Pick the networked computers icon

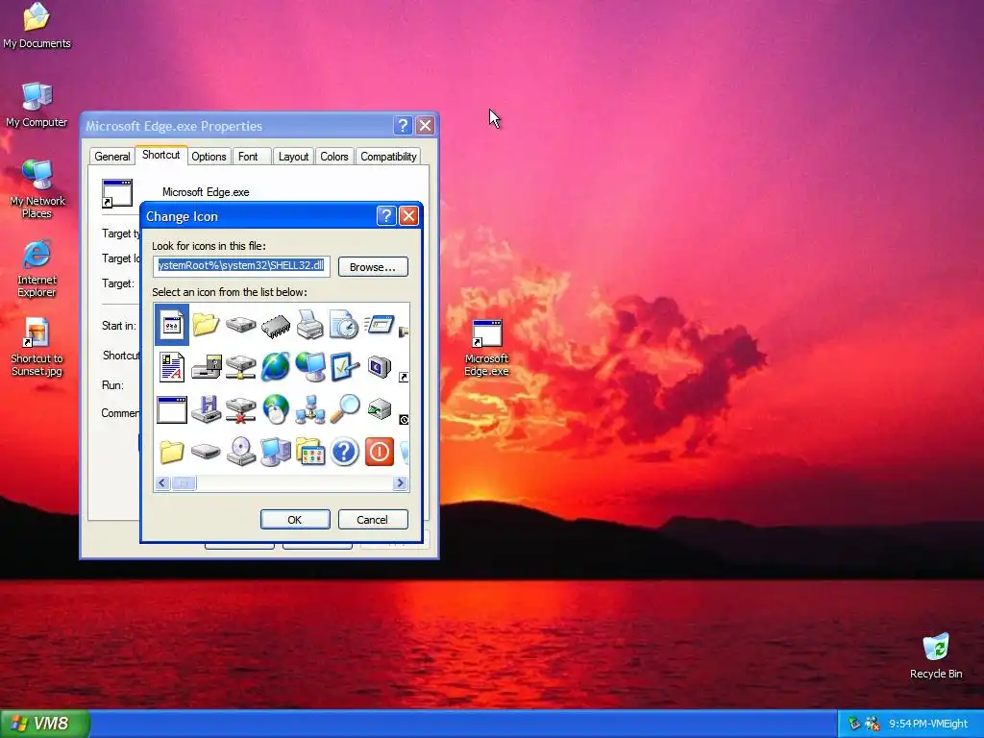310,409
